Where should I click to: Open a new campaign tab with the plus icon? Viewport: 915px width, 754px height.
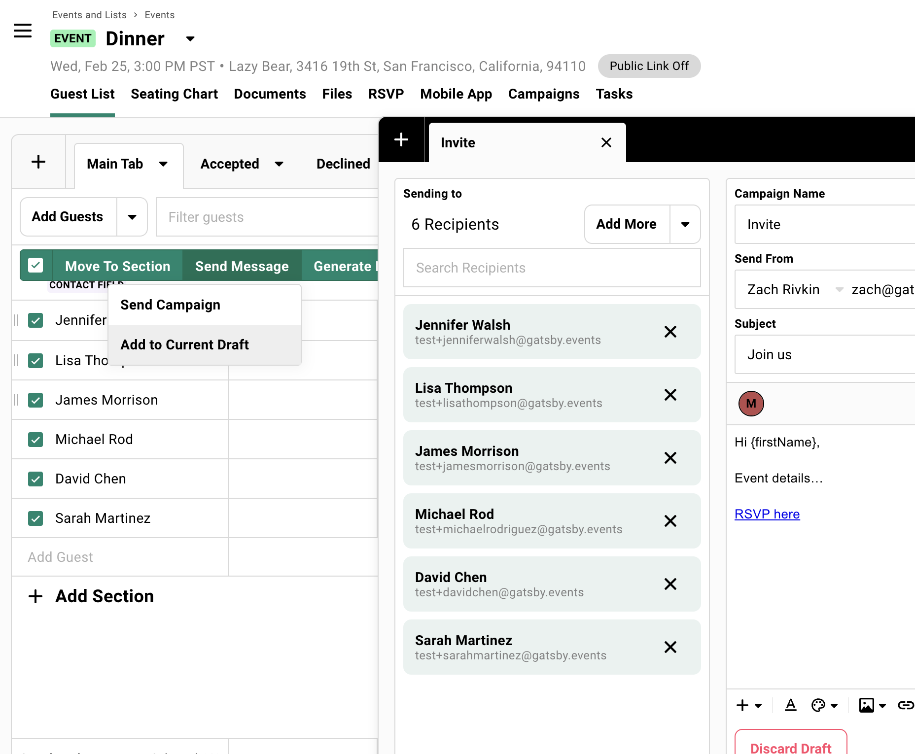tap(401, 140)
